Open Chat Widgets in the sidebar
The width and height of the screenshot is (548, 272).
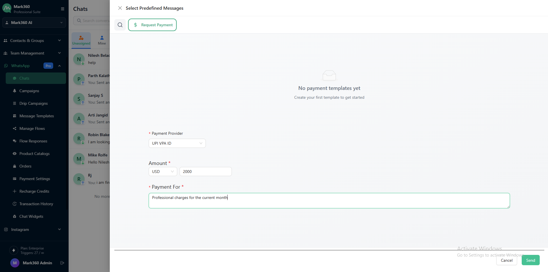coord(31,216)
